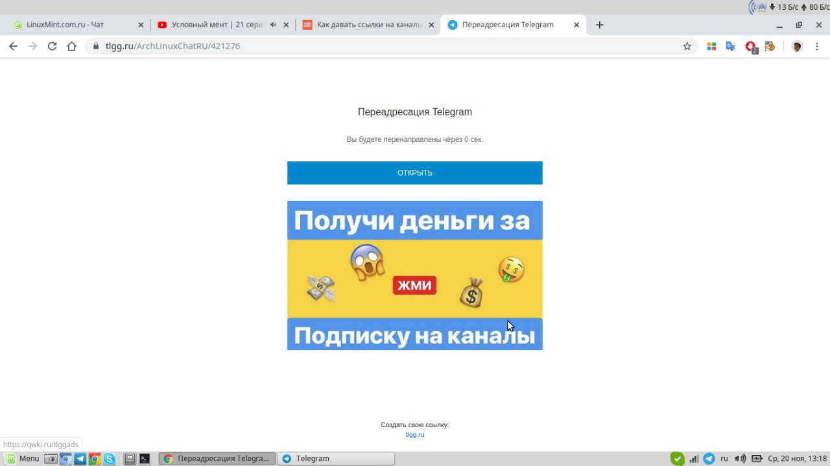This screenshot has width=830, height=466.
Task: Close the Переадресация Telegram tab
Action: pyautogui.click(x=576, y=25)
